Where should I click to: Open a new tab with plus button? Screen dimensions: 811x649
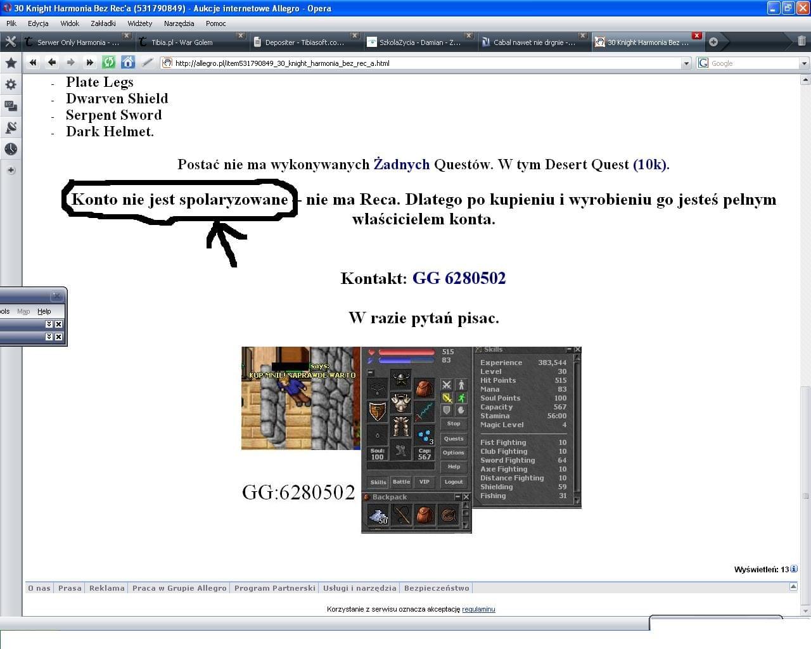(713, 42)
